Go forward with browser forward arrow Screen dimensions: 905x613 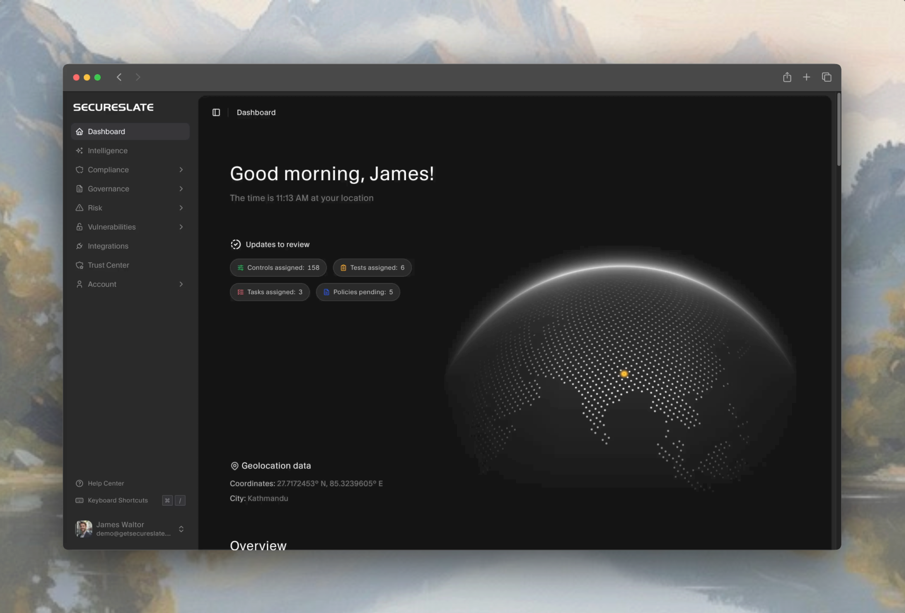tap(138, 77)
